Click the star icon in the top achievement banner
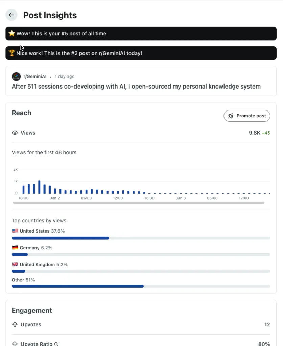 pyautogui.click(x=12, y=33)
